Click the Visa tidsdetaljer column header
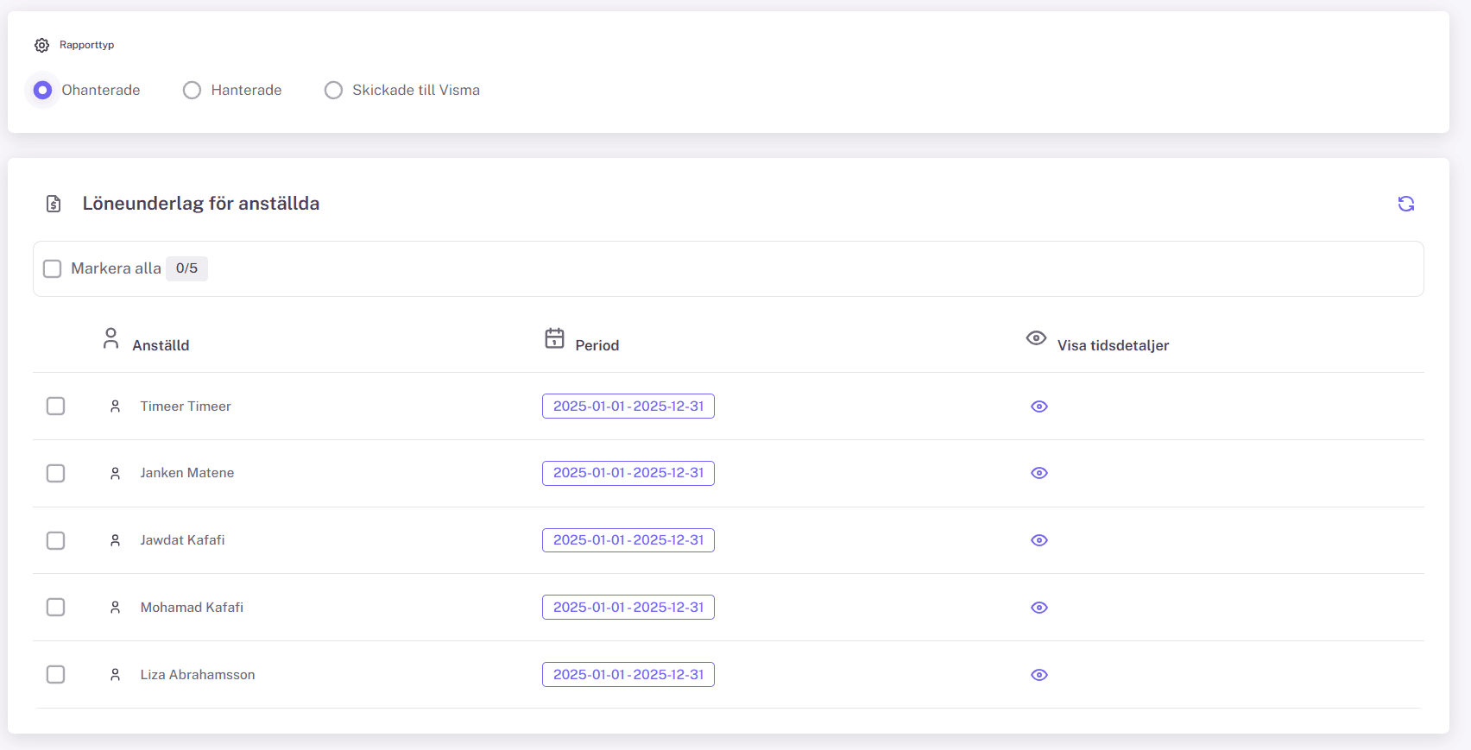Screen dimensions: 1471x750 click(1112, 345)
